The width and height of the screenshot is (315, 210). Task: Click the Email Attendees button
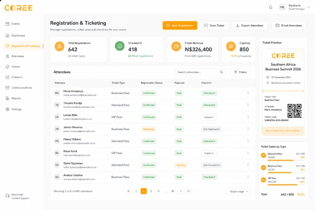click(289, 26)
